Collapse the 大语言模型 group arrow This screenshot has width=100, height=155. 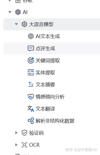16,24
